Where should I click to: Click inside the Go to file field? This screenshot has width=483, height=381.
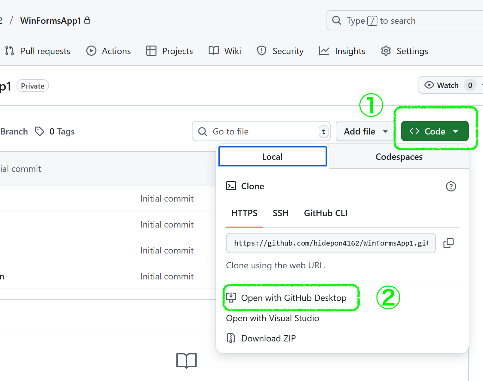point(261,131)
